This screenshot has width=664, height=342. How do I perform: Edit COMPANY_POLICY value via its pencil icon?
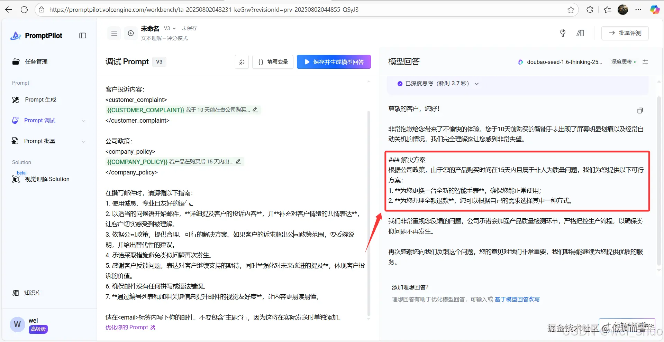(238, 161)
